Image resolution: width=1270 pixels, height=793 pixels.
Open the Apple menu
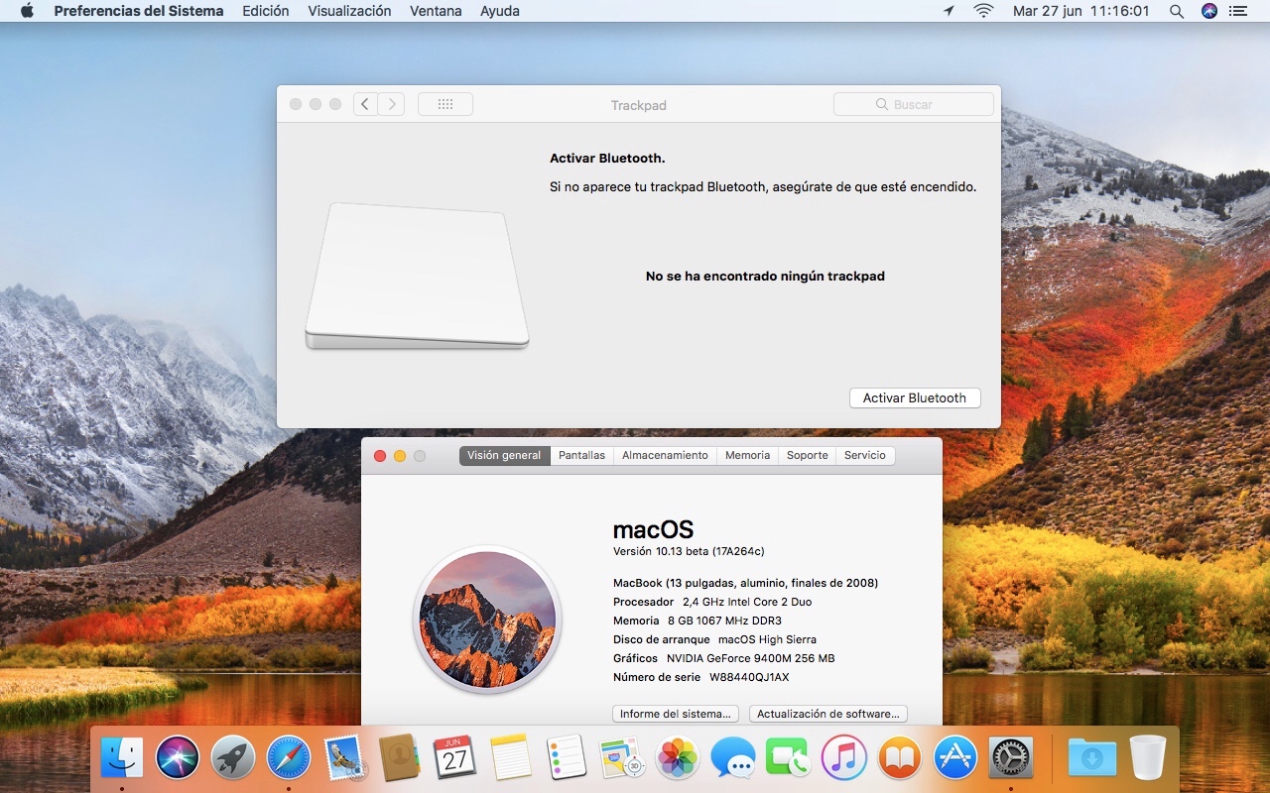27,11
